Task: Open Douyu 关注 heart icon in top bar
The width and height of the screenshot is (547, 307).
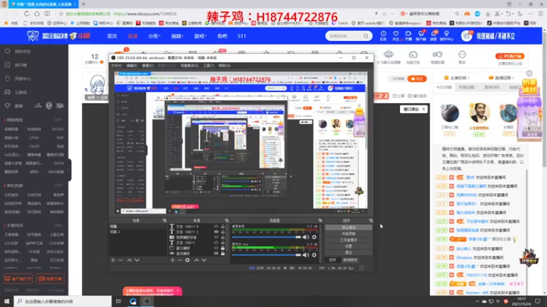Action: [x=396, y=36]
